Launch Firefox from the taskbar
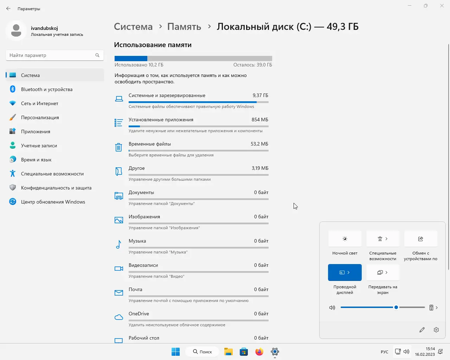Screen dimensions: 450x360 [259, 352]
